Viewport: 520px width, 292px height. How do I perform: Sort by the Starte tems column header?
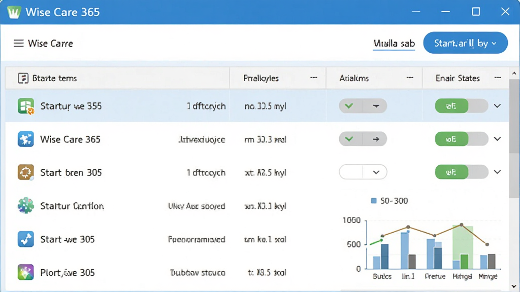pos(117,78)
